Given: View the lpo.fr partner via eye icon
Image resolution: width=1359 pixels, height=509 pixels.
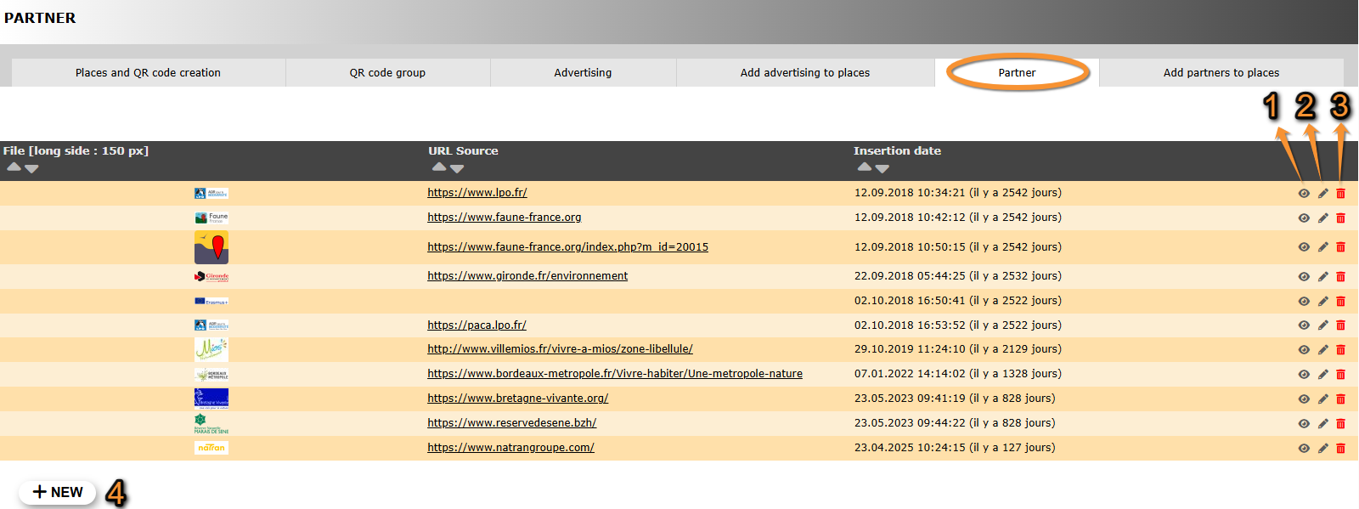Looking at the screenshot, I should (1304, 194).
